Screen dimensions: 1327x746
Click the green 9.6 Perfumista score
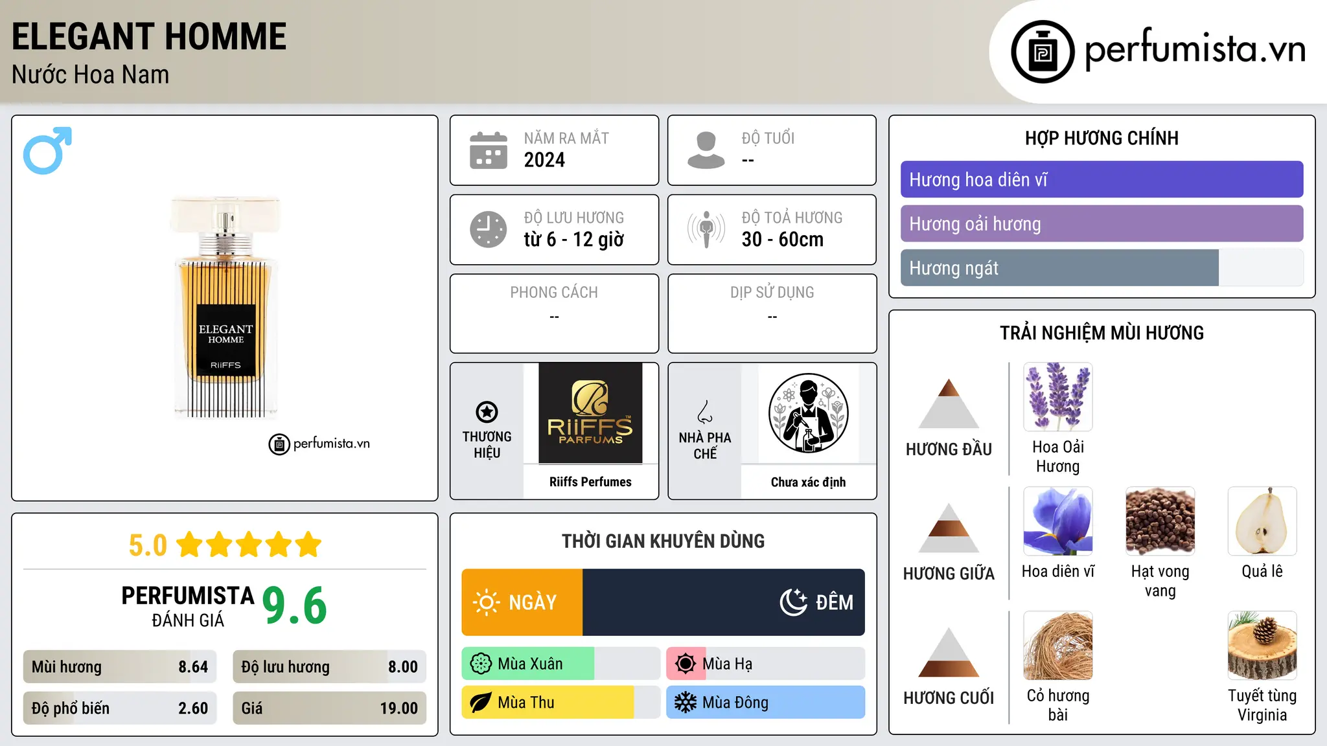coord(294,605)
